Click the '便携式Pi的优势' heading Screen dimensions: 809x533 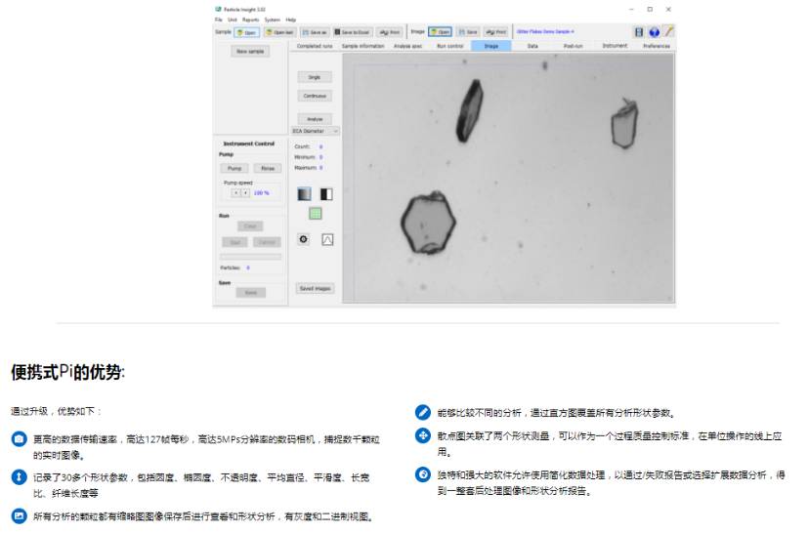click(67, 372)
